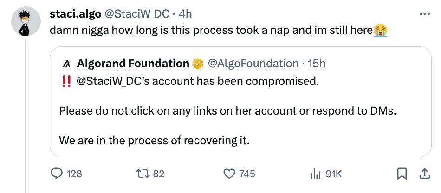The image size is (441, 193).
Task: Open staci.algo profile avatar
Action: [25, 22]
